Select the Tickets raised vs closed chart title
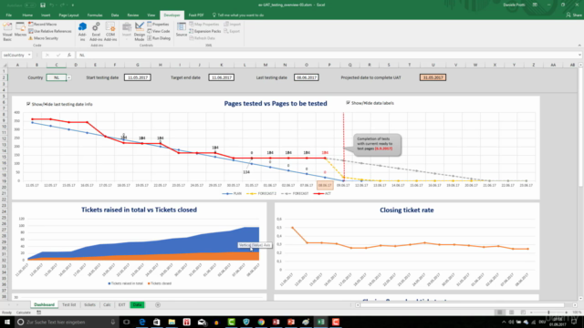This screenshot has height=328, width=584. point(139,210)
